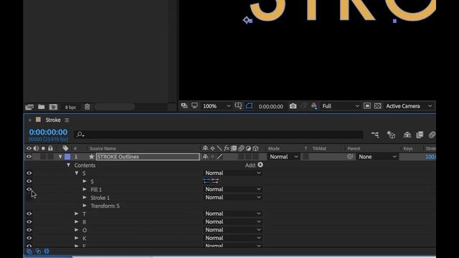
Task: Close the Stroke timeline tab
Action: pos(30,120)
